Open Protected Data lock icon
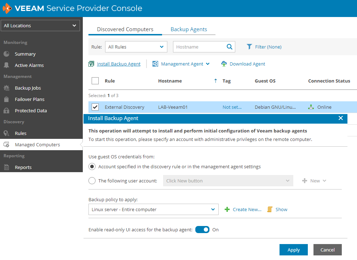This screenshot has width=357, height=260. pyautogui.click(x=6, y=111)
